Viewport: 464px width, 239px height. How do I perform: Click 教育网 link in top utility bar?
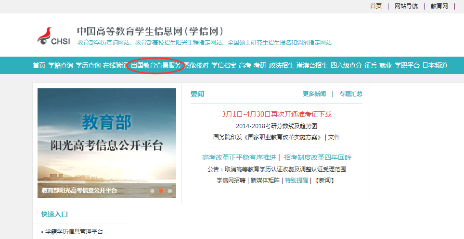coord(439,6)
